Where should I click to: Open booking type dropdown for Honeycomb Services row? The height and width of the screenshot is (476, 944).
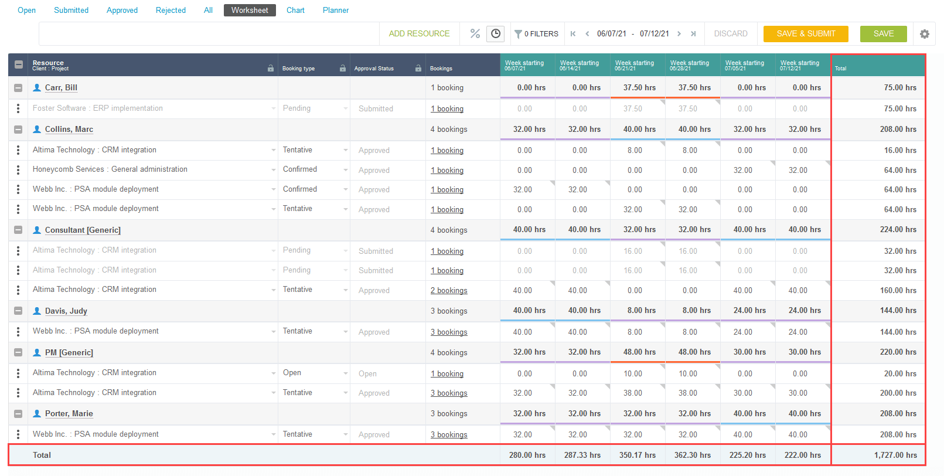[x=346, y=170]
